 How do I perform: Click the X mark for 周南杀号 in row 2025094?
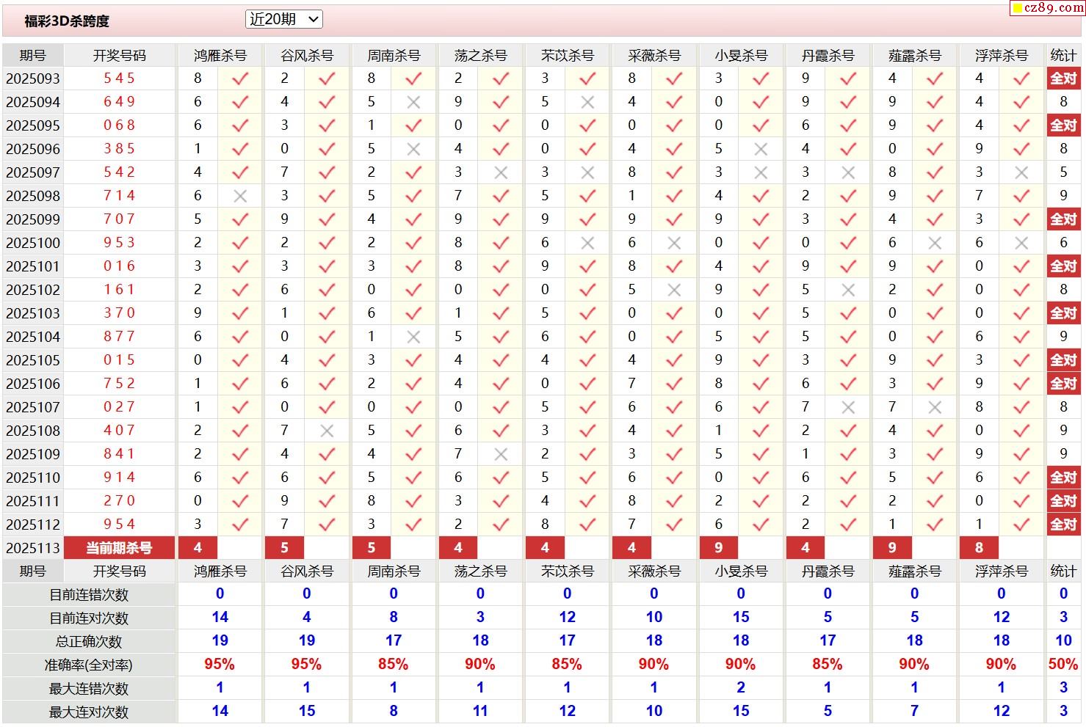413,102
